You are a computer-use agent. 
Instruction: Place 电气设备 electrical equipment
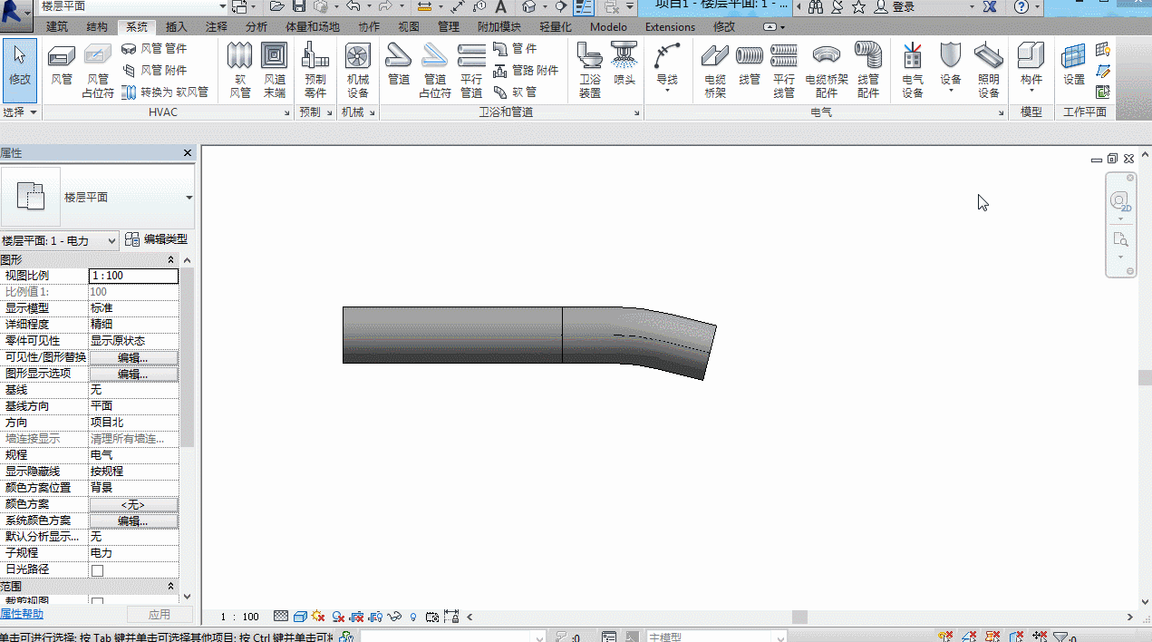click(x=913, y=71)
